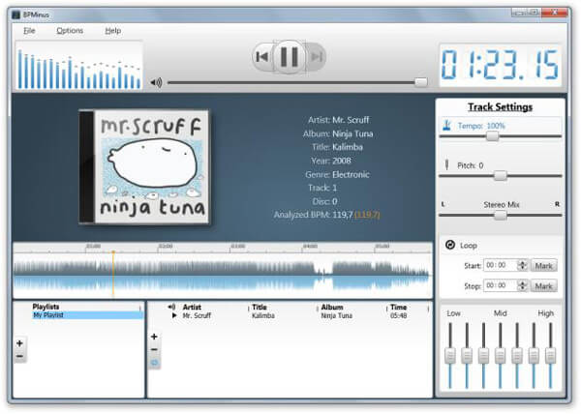Mute audio via the speaker icon

click(156, 82)
